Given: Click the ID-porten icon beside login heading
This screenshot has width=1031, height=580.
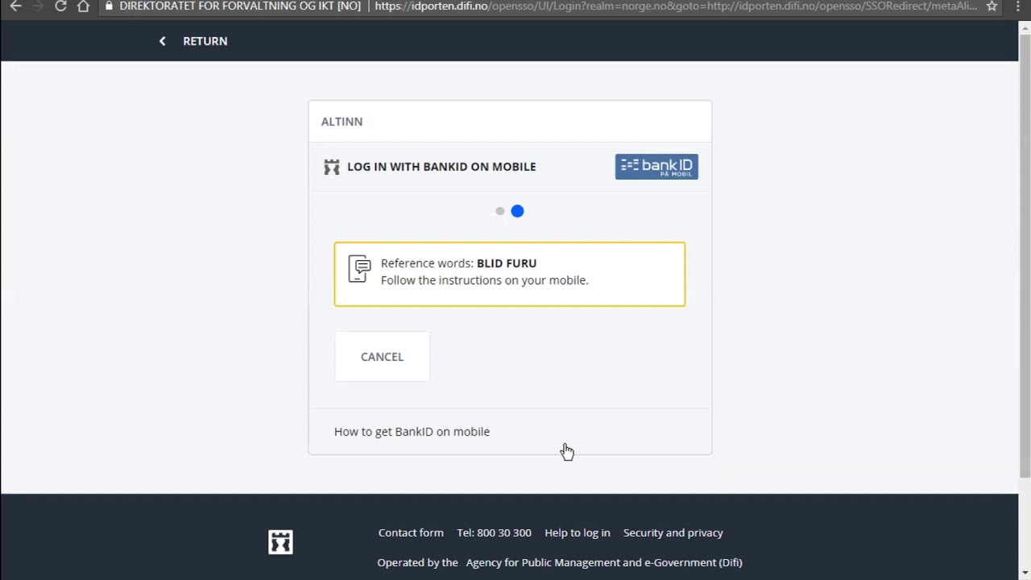Looking at the screenshot, I should tap(332, 167).
